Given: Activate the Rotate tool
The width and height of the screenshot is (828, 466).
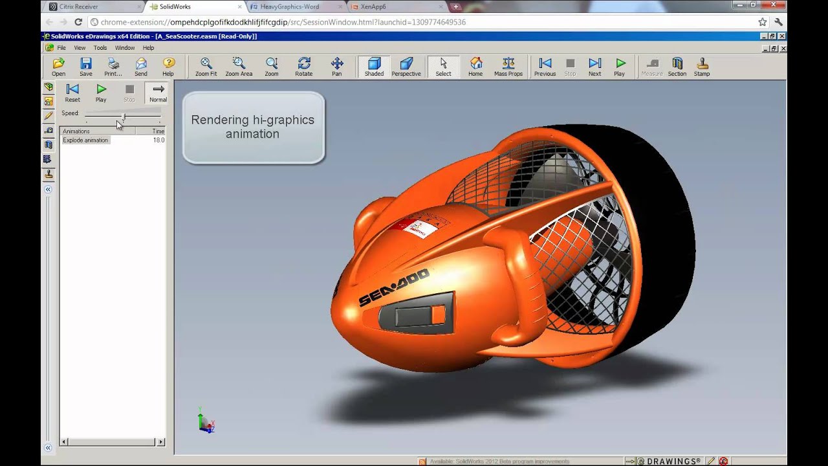Looking at the screenshot, I should 304,67.
